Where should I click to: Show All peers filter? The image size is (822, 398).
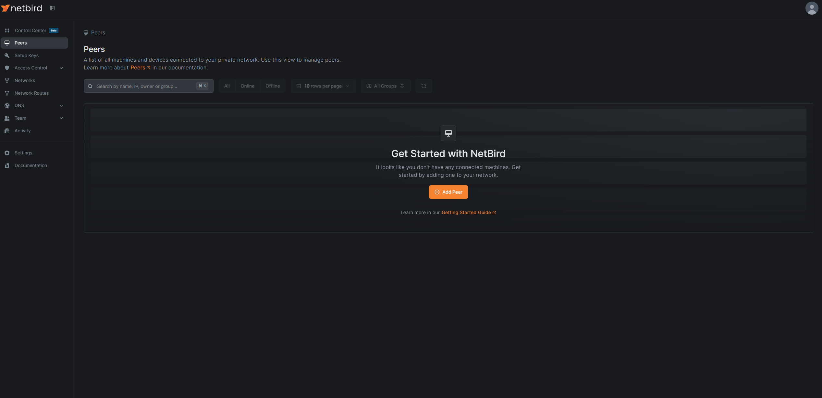coord(227,86)
